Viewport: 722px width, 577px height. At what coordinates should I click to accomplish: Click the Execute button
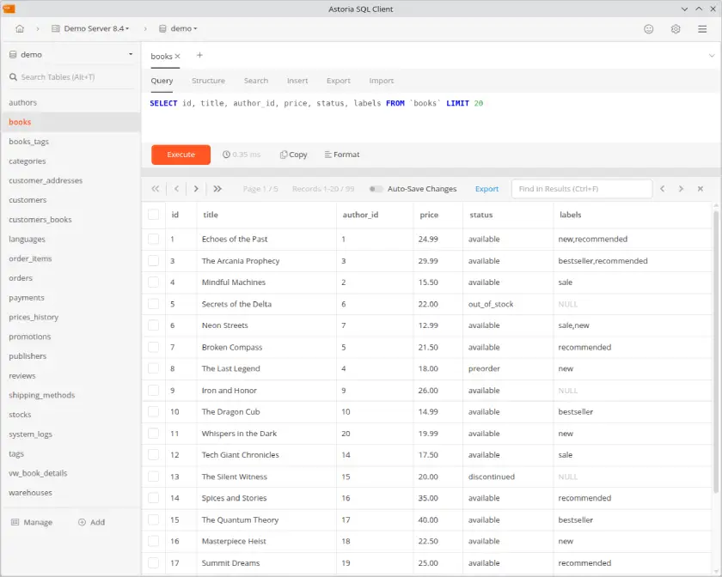click(x=181, y=155)
